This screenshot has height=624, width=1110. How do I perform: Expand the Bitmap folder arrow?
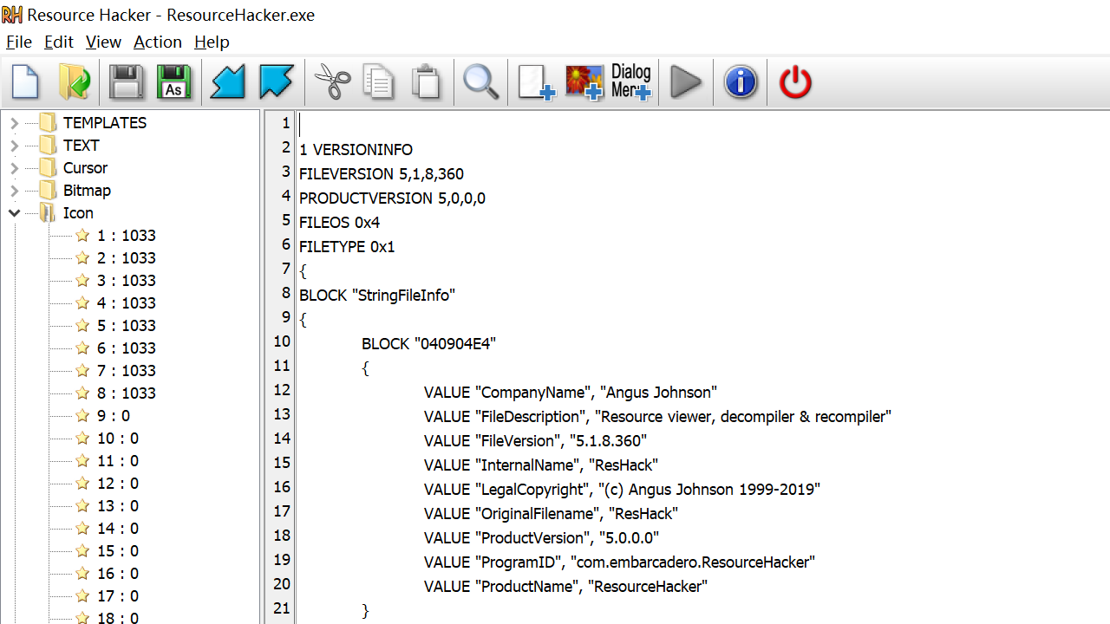(14, 191)
